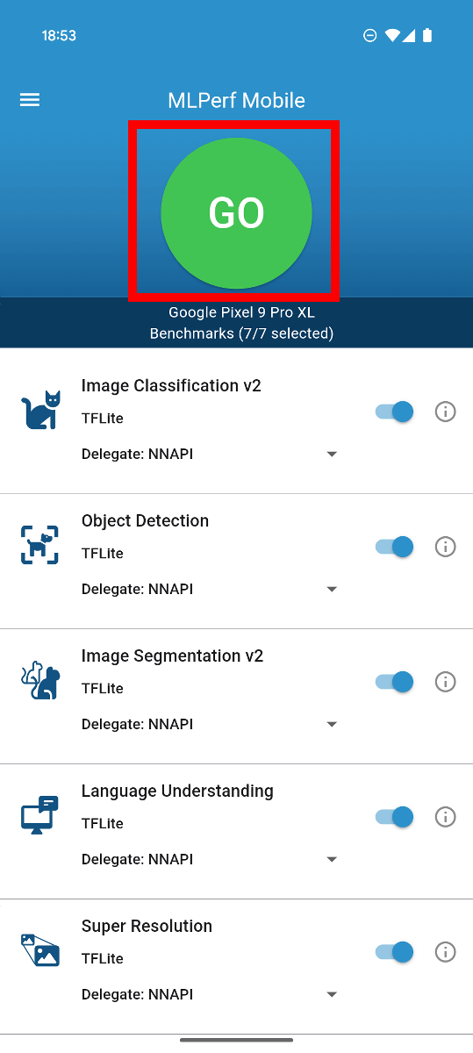Select the Image Segmentation v2 title
Viewport: 473px width, 1053px height.
(x=172, y=655)
